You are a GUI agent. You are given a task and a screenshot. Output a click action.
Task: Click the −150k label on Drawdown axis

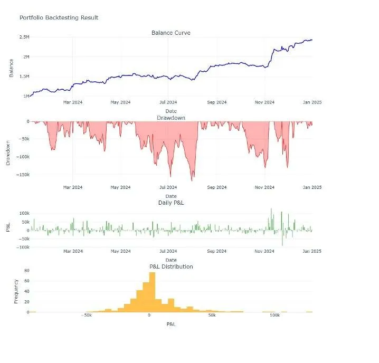(23, 175)
